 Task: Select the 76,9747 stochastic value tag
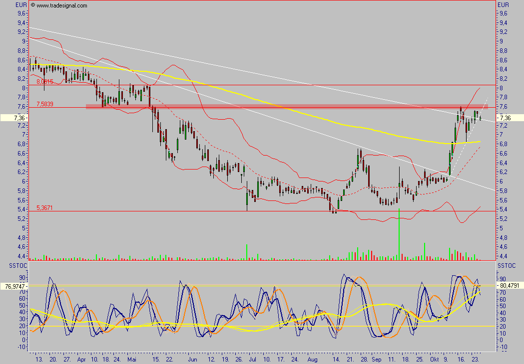point(14,286)
